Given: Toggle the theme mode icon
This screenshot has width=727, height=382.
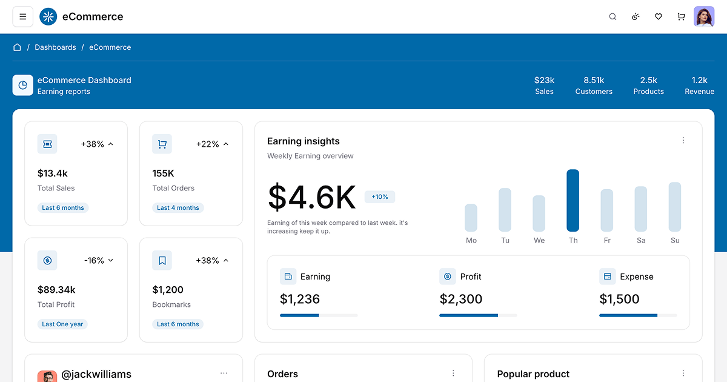Looking at the screenshot, I should click(x=636, y=17).
